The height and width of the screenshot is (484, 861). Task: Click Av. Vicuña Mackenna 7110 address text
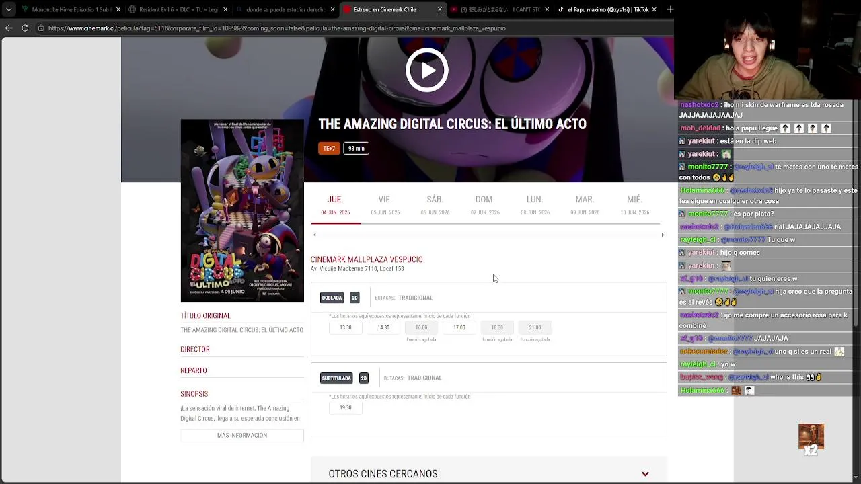[357, 269]
